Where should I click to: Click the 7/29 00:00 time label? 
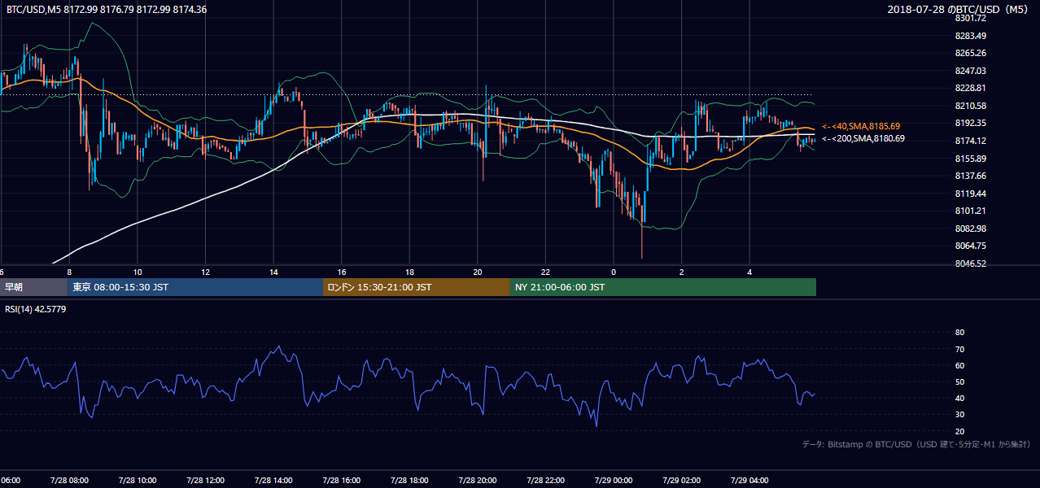613,481
